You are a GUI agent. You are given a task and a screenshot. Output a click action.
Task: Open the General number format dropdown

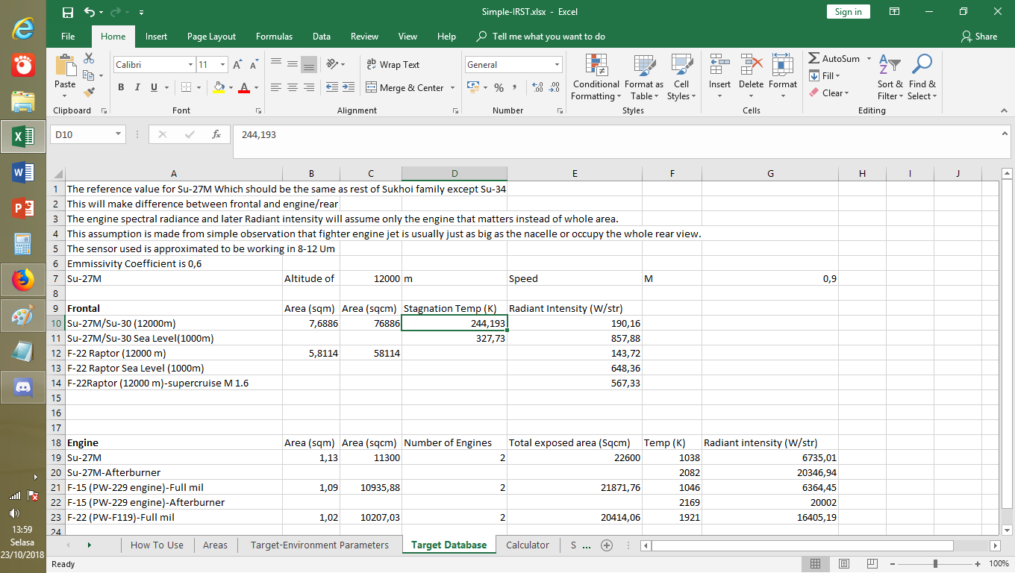[x=557, y=65]
